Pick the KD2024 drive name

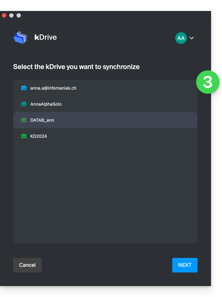[39, 136]
